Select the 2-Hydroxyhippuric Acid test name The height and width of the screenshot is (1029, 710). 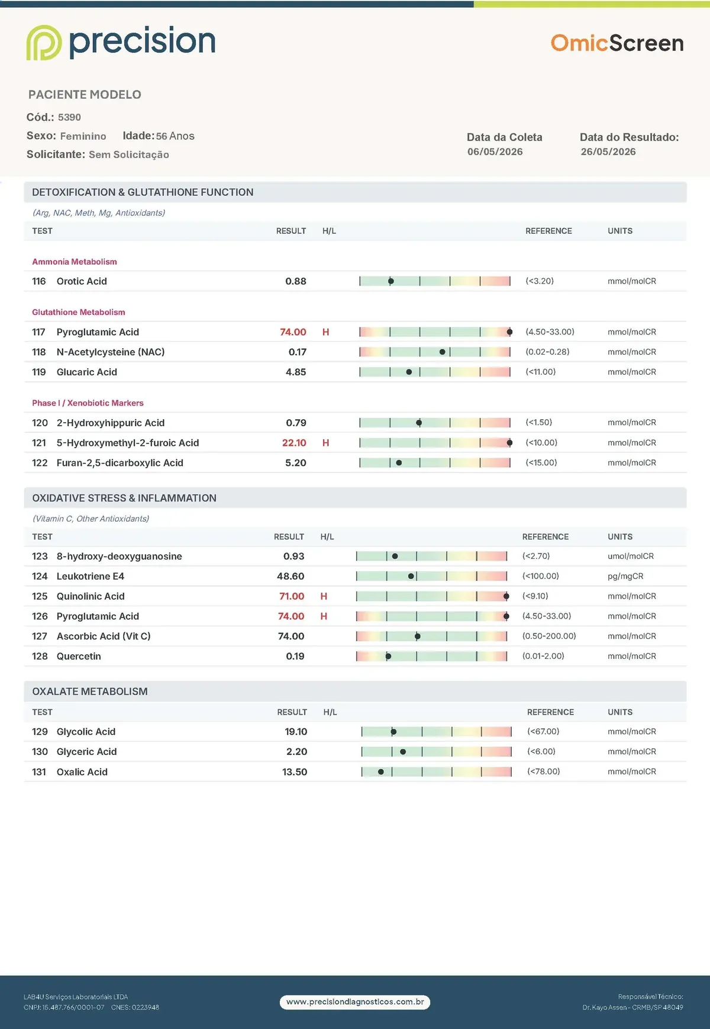click(111, 423)
